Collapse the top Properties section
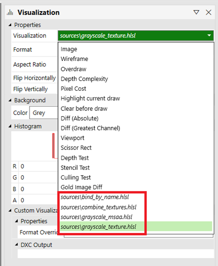218x266 pixels. tap(10, 25)
